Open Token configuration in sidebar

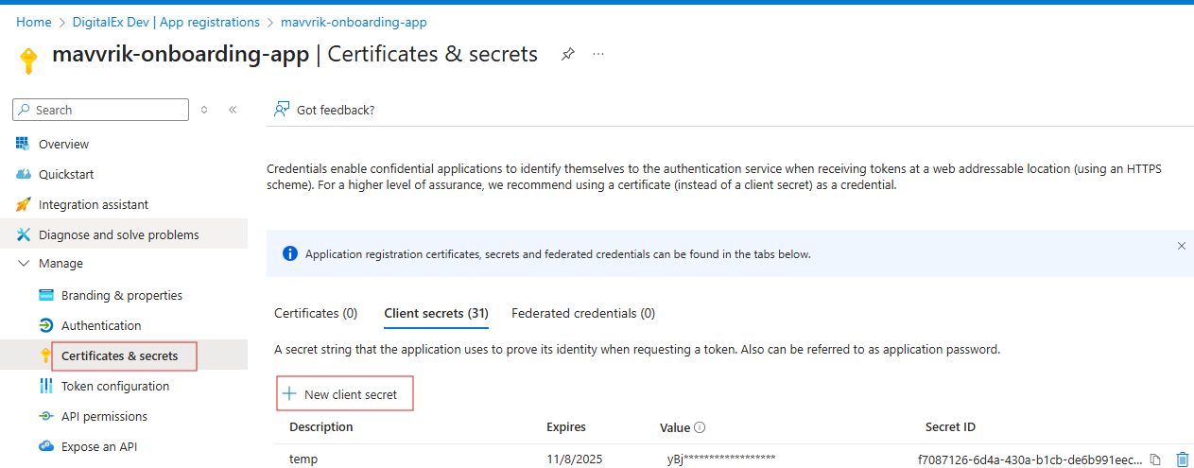(114, 387)
